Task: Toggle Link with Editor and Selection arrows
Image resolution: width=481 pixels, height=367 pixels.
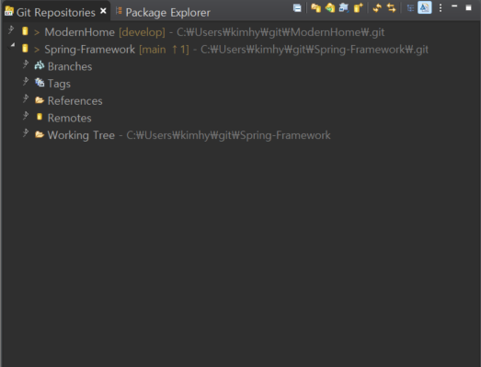Action: [x=392, y=7]
